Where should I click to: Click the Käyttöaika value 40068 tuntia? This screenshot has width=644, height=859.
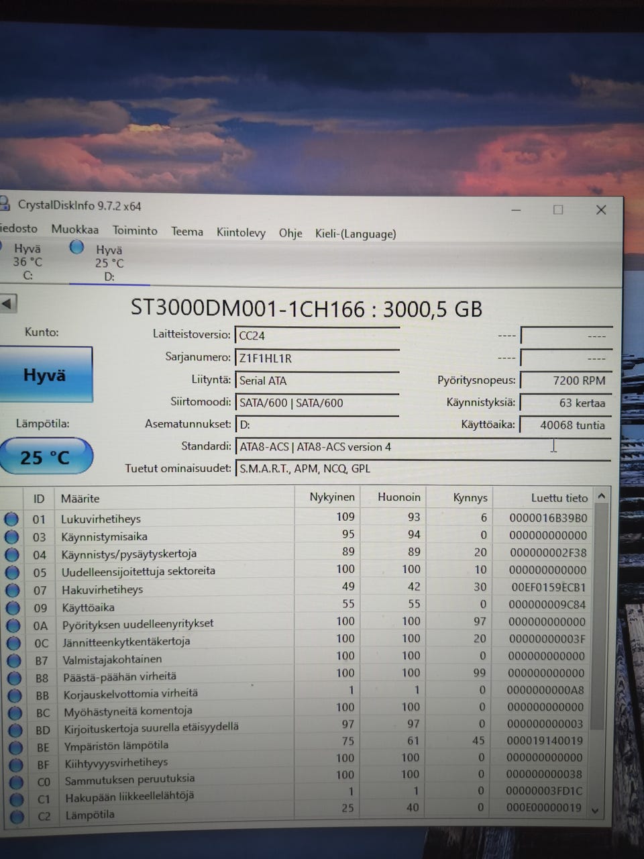[566, 425]
